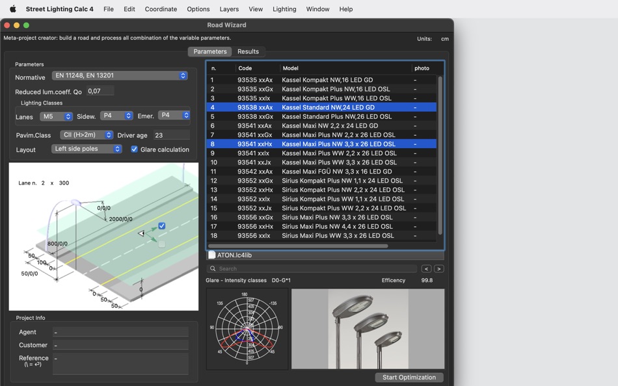Select row Kassel Maxi NW 2,2 x 24 LED GD
This screenshot has width=618, height=386.
point(321,125)
